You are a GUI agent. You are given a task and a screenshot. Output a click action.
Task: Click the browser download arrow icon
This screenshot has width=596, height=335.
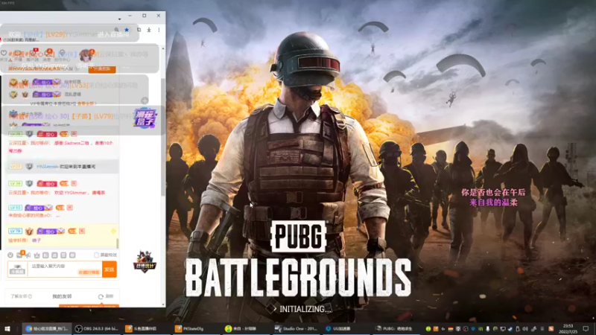coord(149,30)
